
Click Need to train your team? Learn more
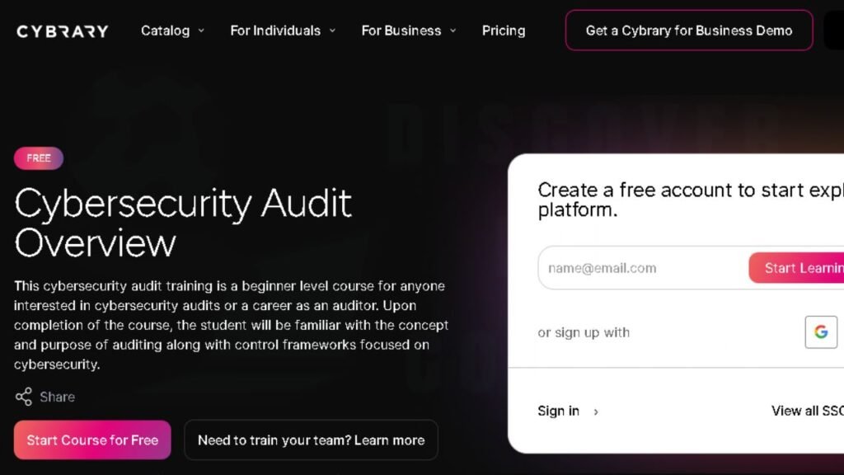coord(311,440)
